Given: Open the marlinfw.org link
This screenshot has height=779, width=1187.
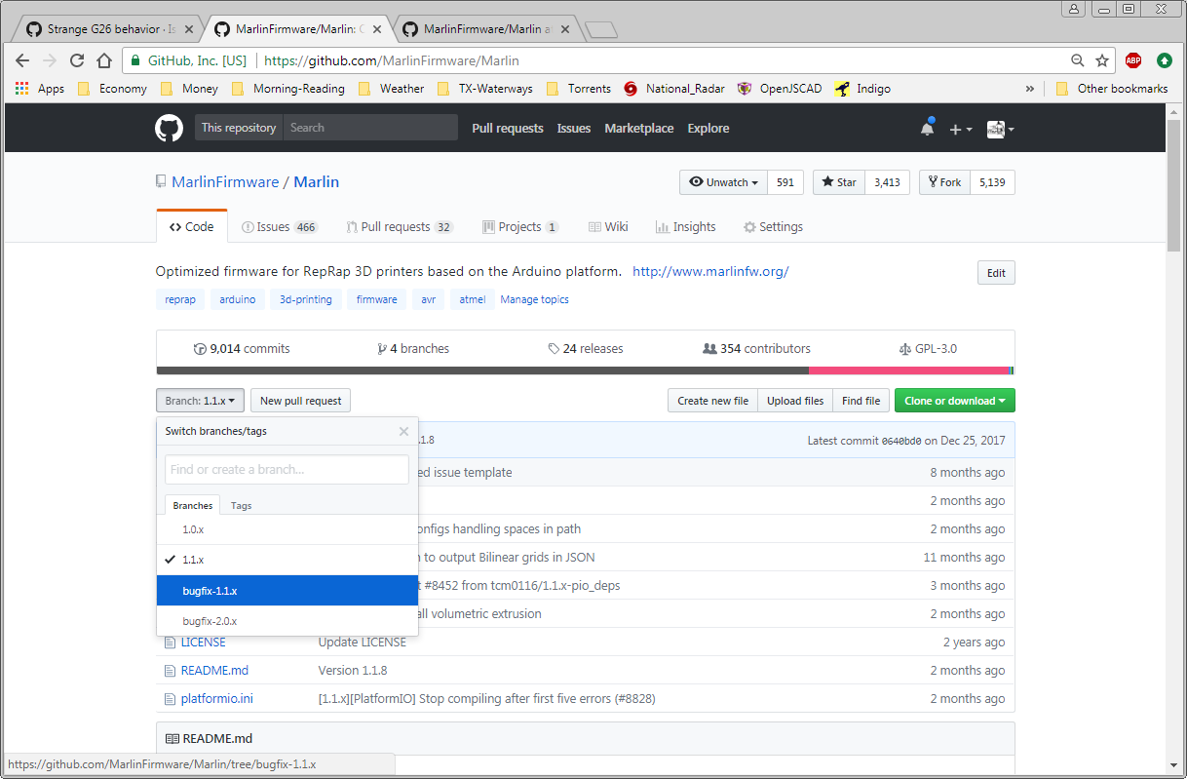Looking at the screenshot, I should [x=710, y=272].
